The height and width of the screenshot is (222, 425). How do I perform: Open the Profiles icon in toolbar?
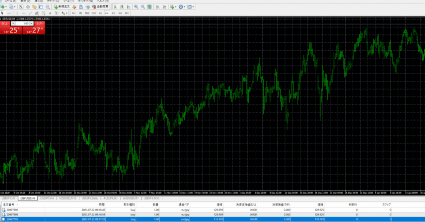click(x=11, y=7)
